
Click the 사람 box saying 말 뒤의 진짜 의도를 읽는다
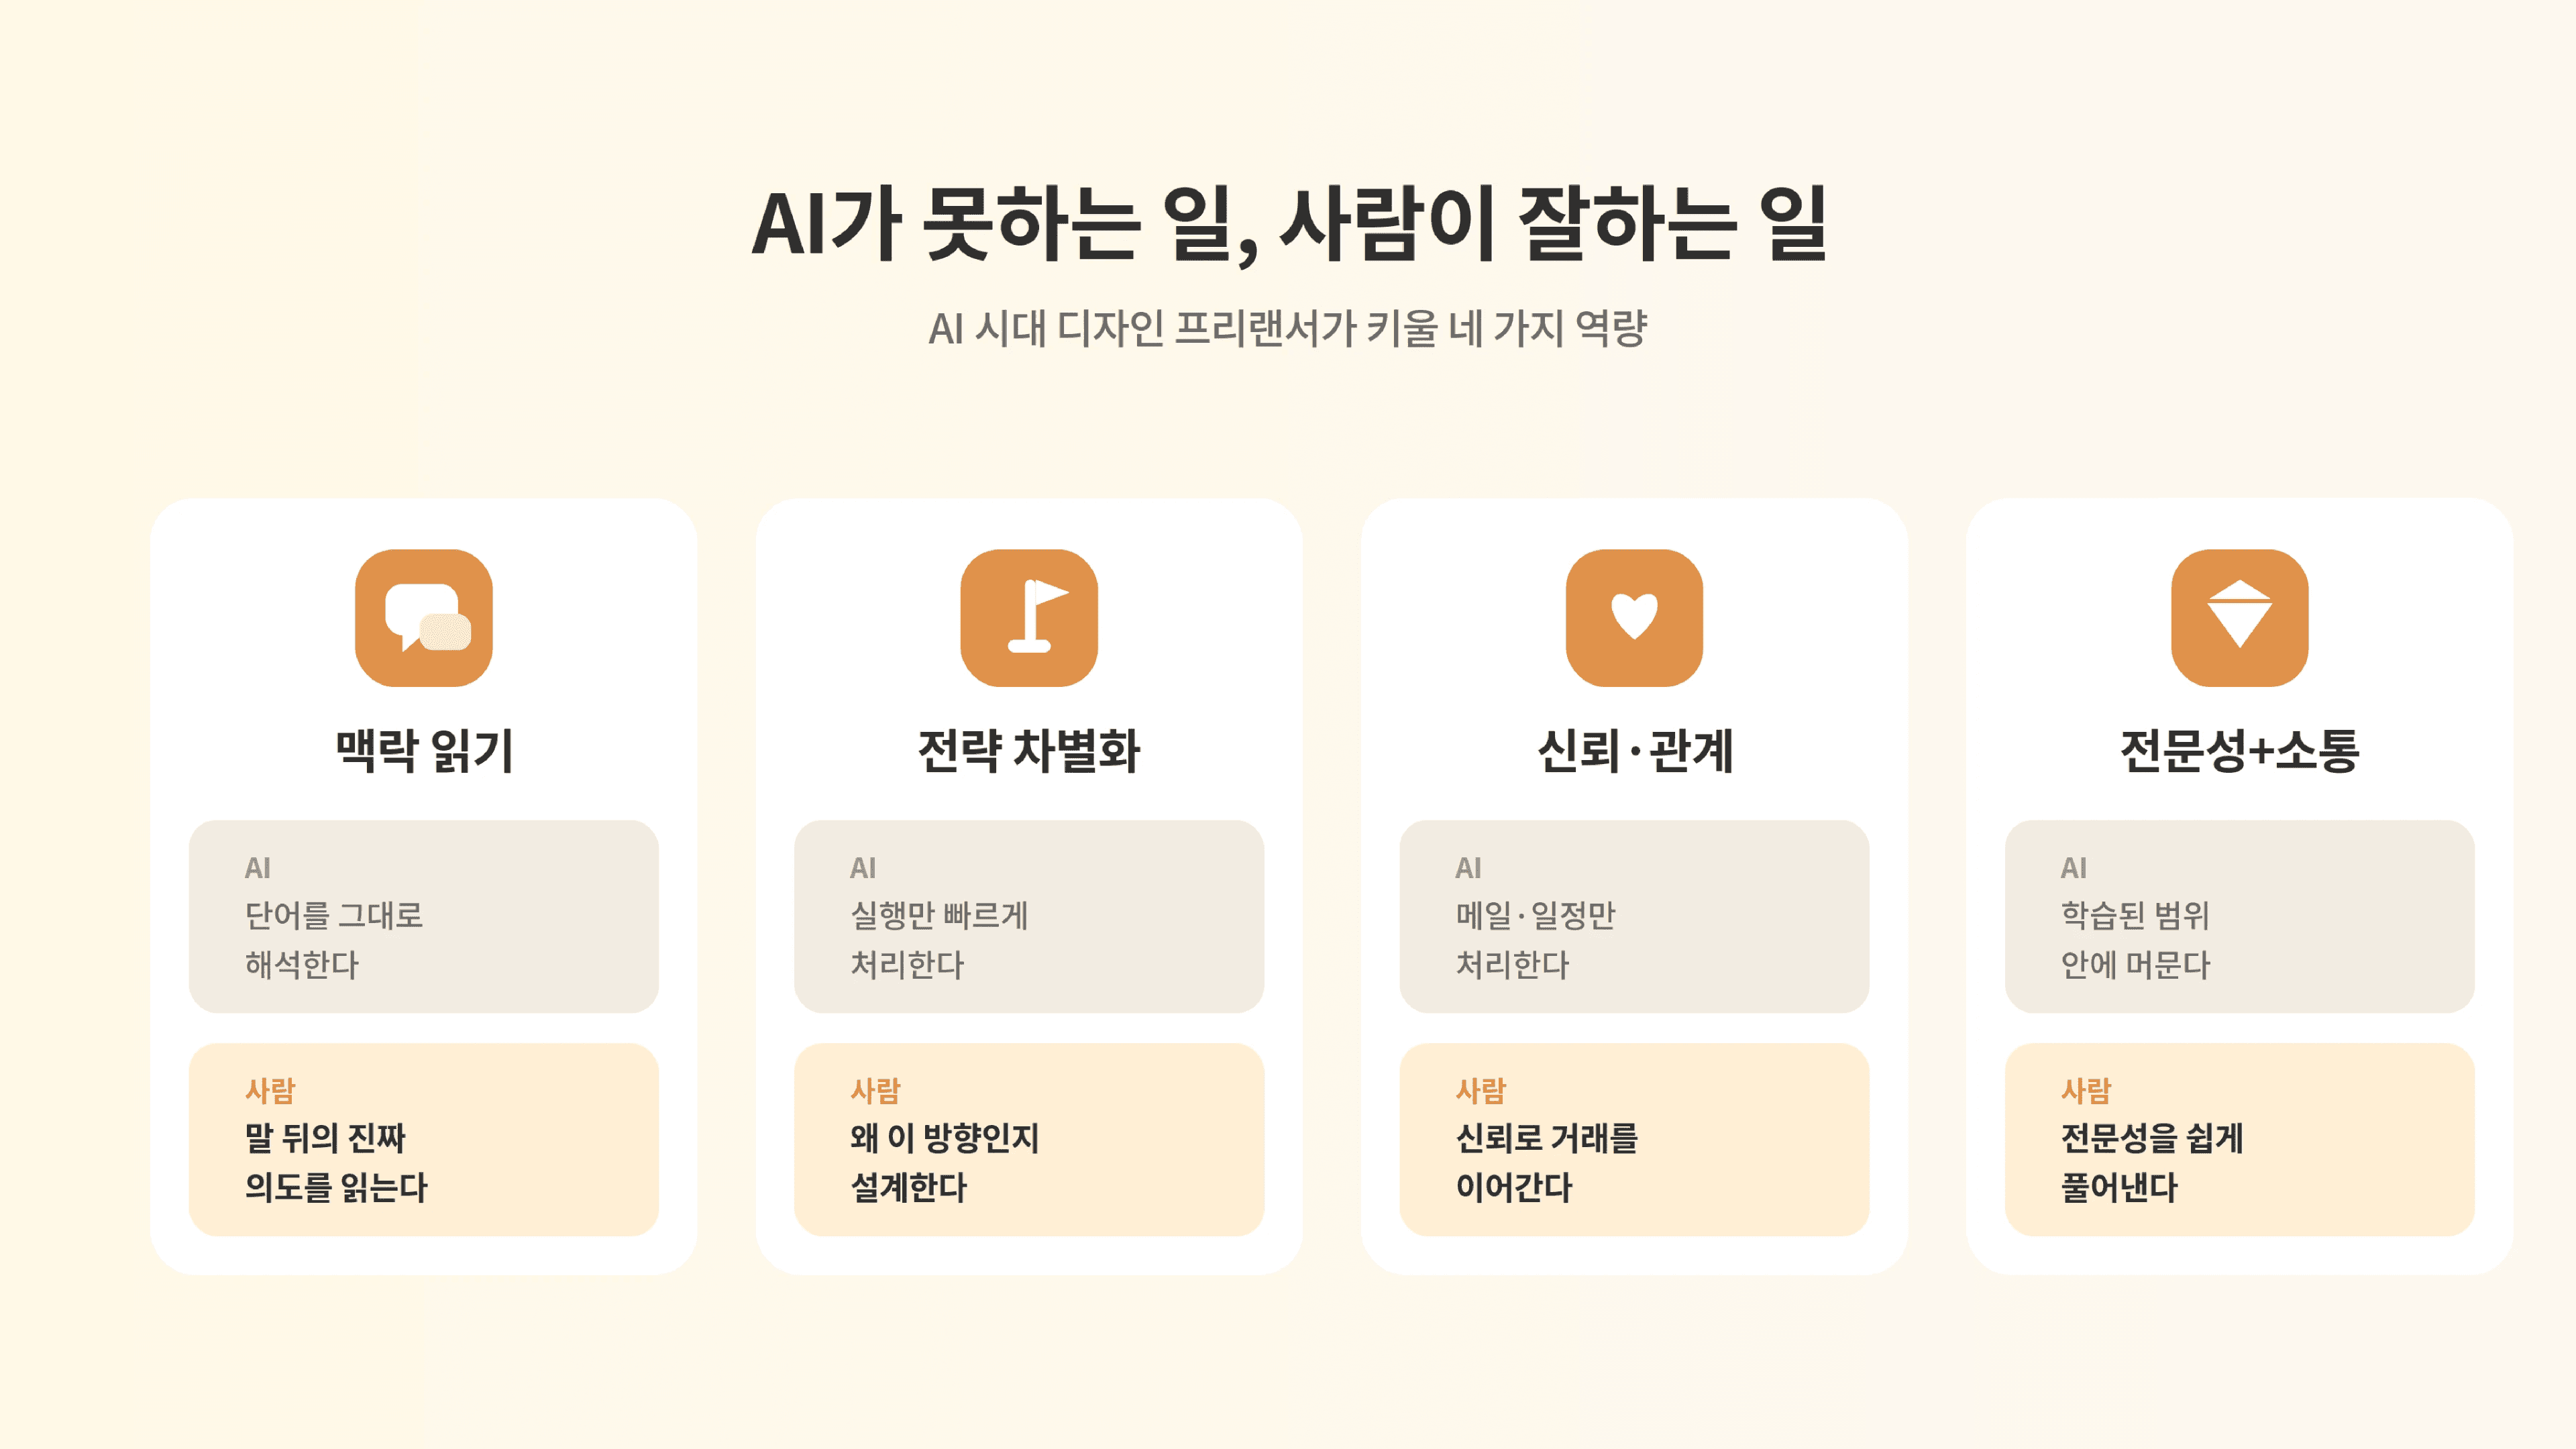click(x=424, y=1139)
